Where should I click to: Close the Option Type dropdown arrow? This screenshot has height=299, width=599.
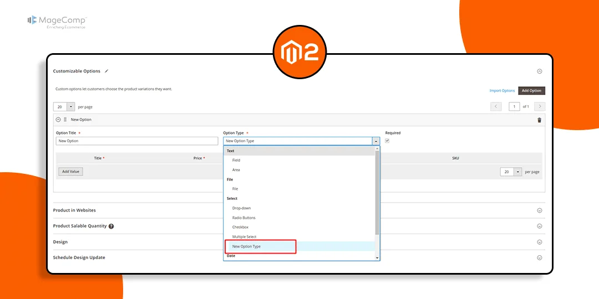[x=376, y=141]
